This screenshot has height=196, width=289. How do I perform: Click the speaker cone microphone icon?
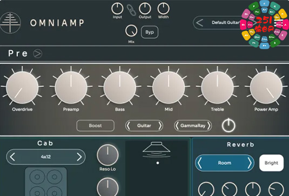pos(157,150)
